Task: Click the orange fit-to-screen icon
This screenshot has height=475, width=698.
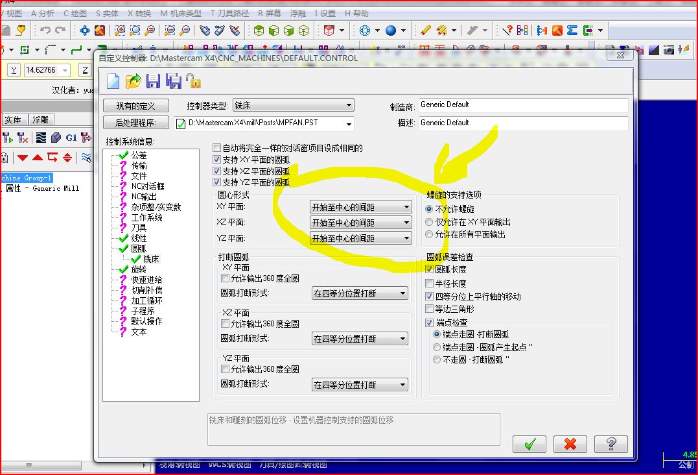Action: (100, 30)
